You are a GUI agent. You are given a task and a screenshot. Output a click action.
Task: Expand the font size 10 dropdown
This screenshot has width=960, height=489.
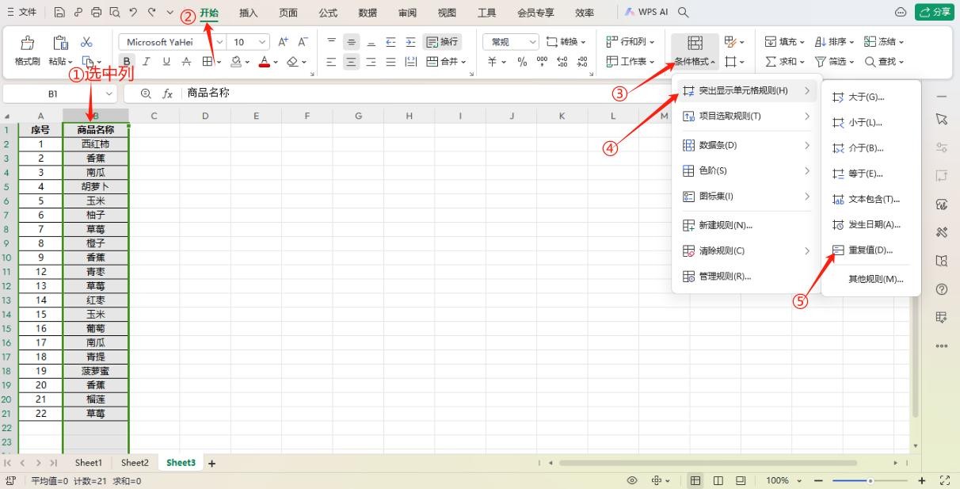(262, 42)
